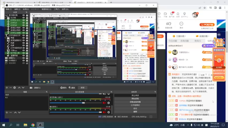
Task: Toggle the eye icon for 斗魚logo
Action: pyautogui.click(x=23, y=50)
